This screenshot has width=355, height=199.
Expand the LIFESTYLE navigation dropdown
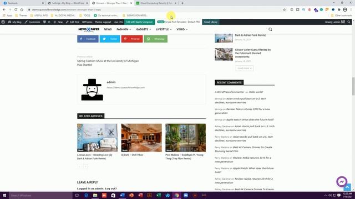tap(164, 29)
